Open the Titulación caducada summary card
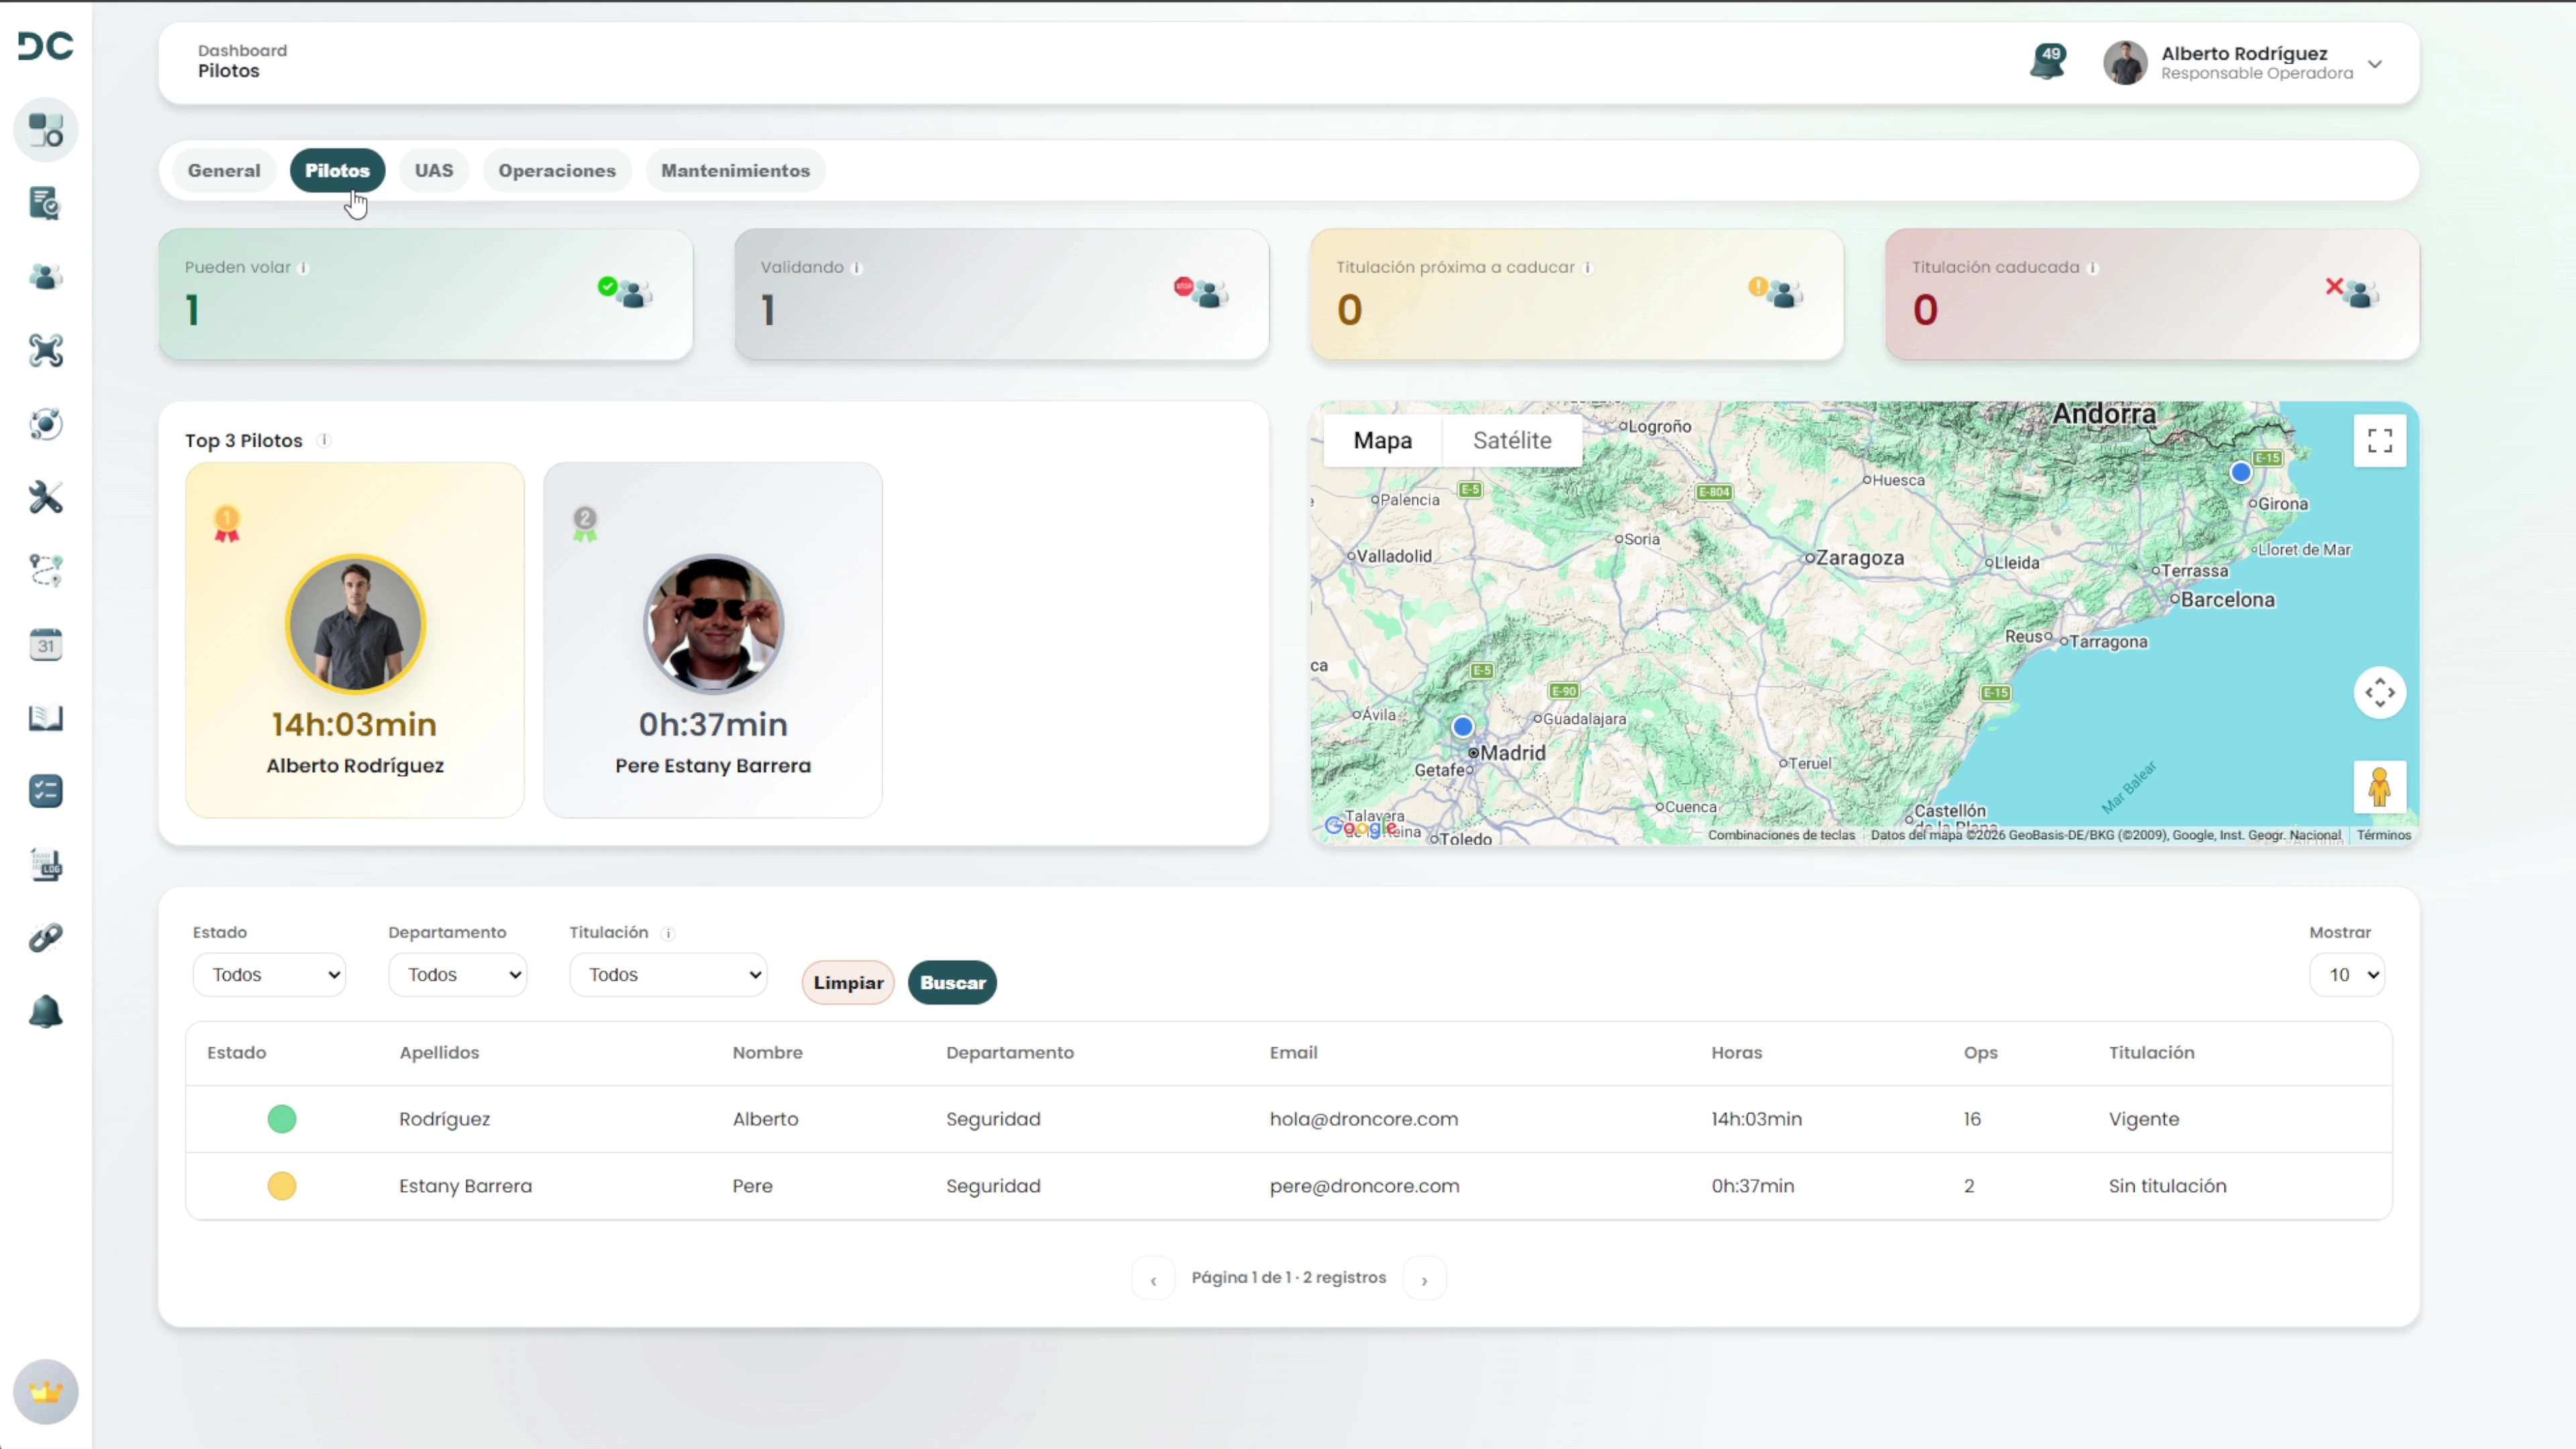 pyautogui.click(x=2152, y=295)
